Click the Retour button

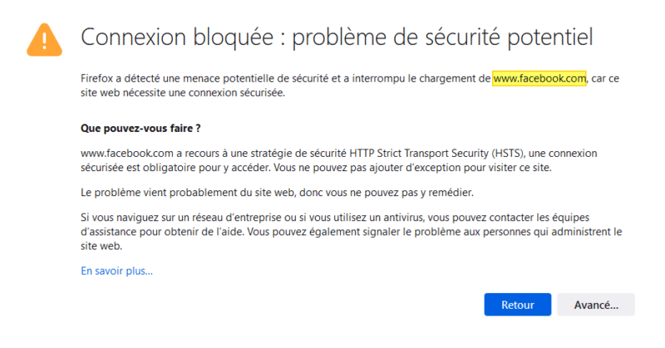[517, 305]
